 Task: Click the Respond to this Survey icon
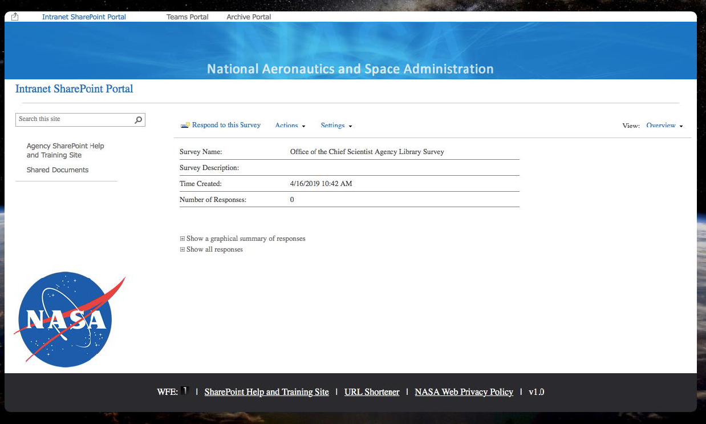click(x=185, y=126)
